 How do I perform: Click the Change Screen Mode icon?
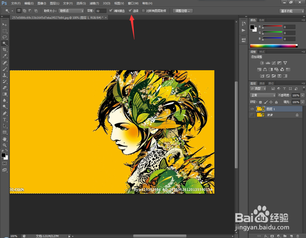click(x=5, y=170)
